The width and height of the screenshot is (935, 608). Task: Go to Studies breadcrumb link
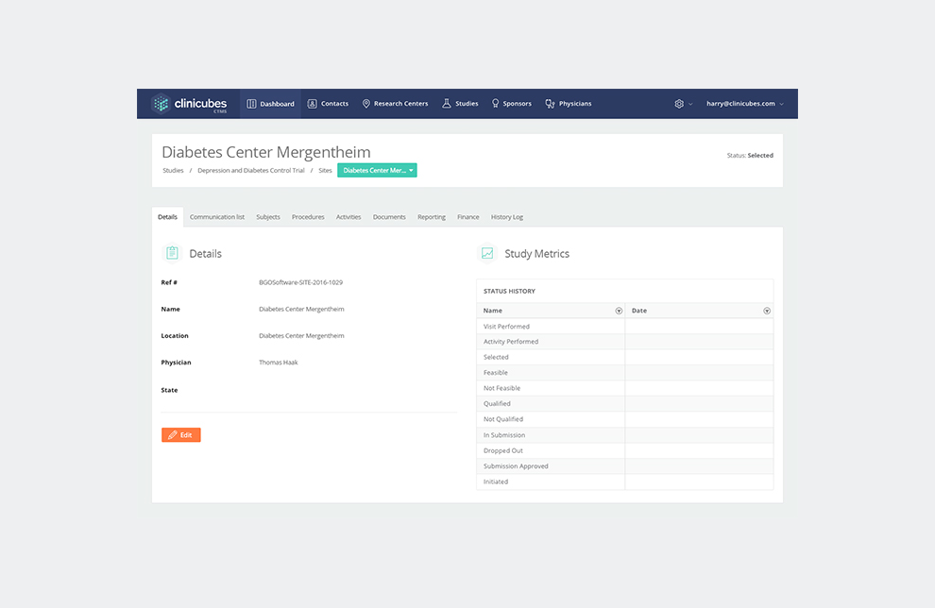(173, 171)
